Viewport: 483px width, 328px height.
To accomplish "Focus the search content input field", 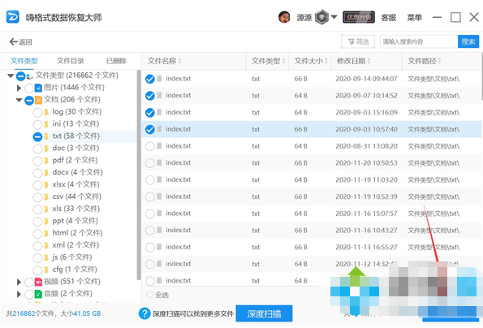I will pos(419,41).
